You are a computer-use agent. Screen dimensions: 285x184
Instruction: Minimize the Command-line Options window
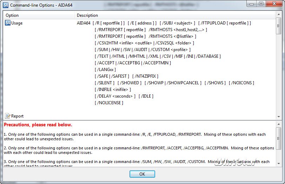coord(252,3)
